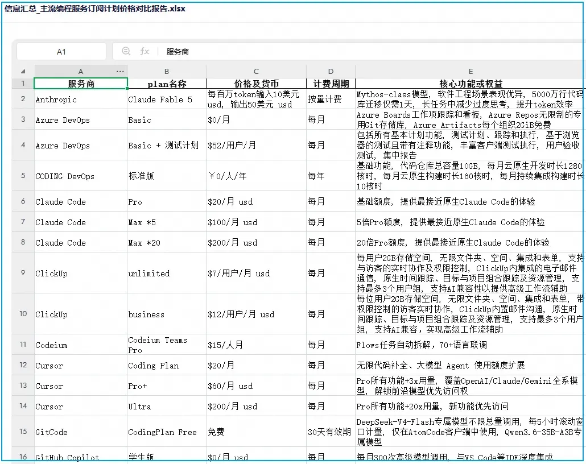Click header cell 计费周期

point(331,84)
